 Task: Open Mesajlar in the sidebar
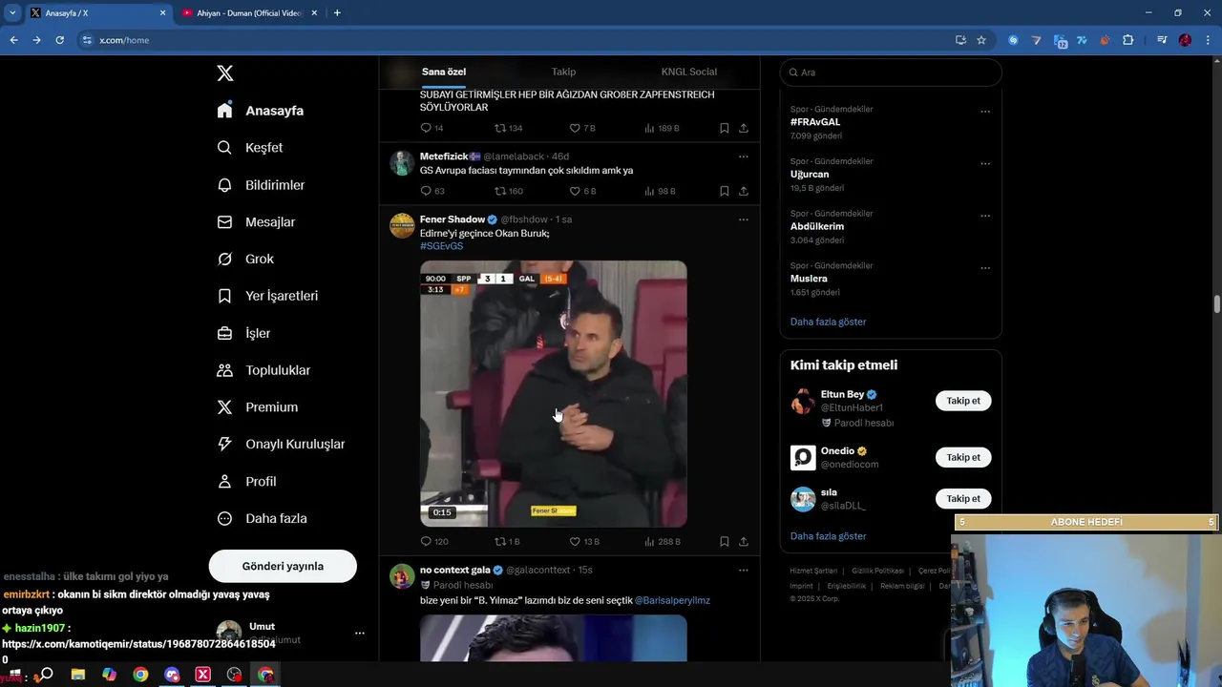(x=256, y=222)
